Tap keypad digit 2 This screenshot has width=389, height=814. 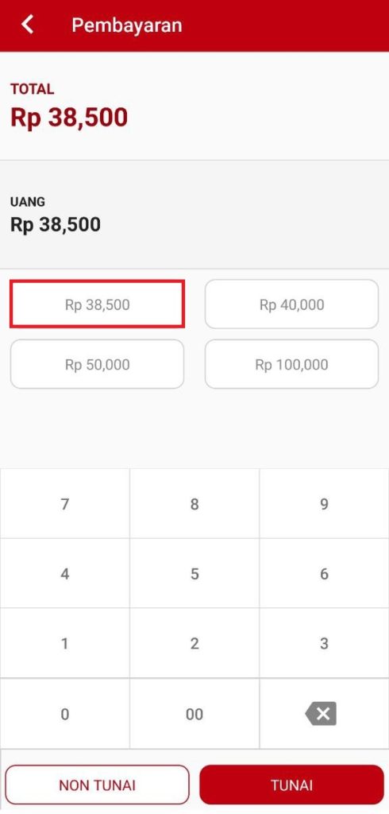pos(194,643)
